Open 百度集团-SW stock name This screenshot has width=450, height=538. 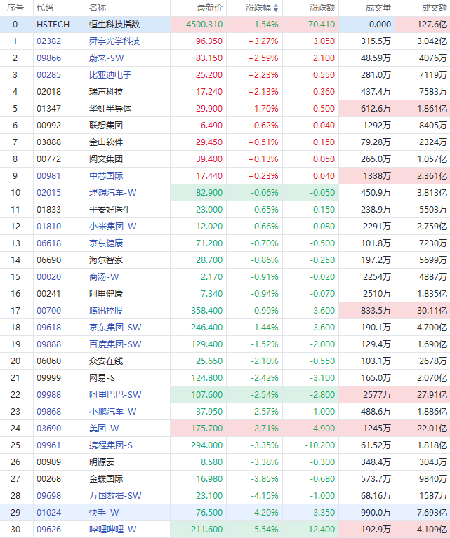[115, 344]
